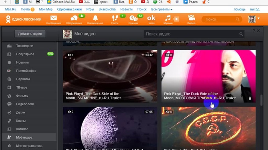Open the Музыка music note icon
268x150 pixels.
coord(168,20)
